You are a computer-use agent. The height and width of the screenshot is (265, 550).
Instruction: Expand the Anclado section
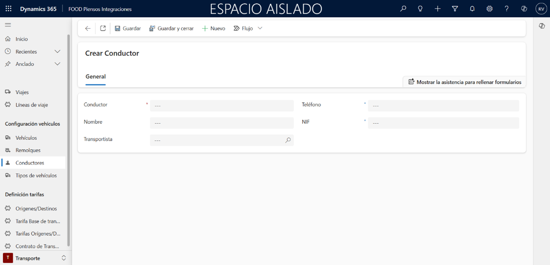(58, 64)
